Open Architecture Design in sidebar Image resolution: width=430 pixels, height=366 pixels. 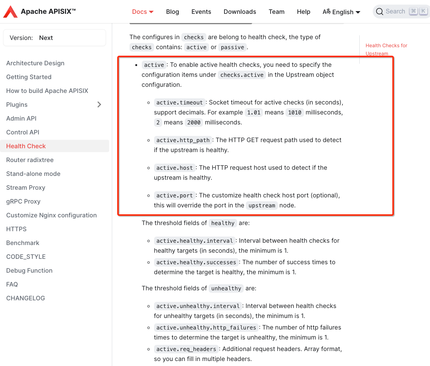point(35,63)
